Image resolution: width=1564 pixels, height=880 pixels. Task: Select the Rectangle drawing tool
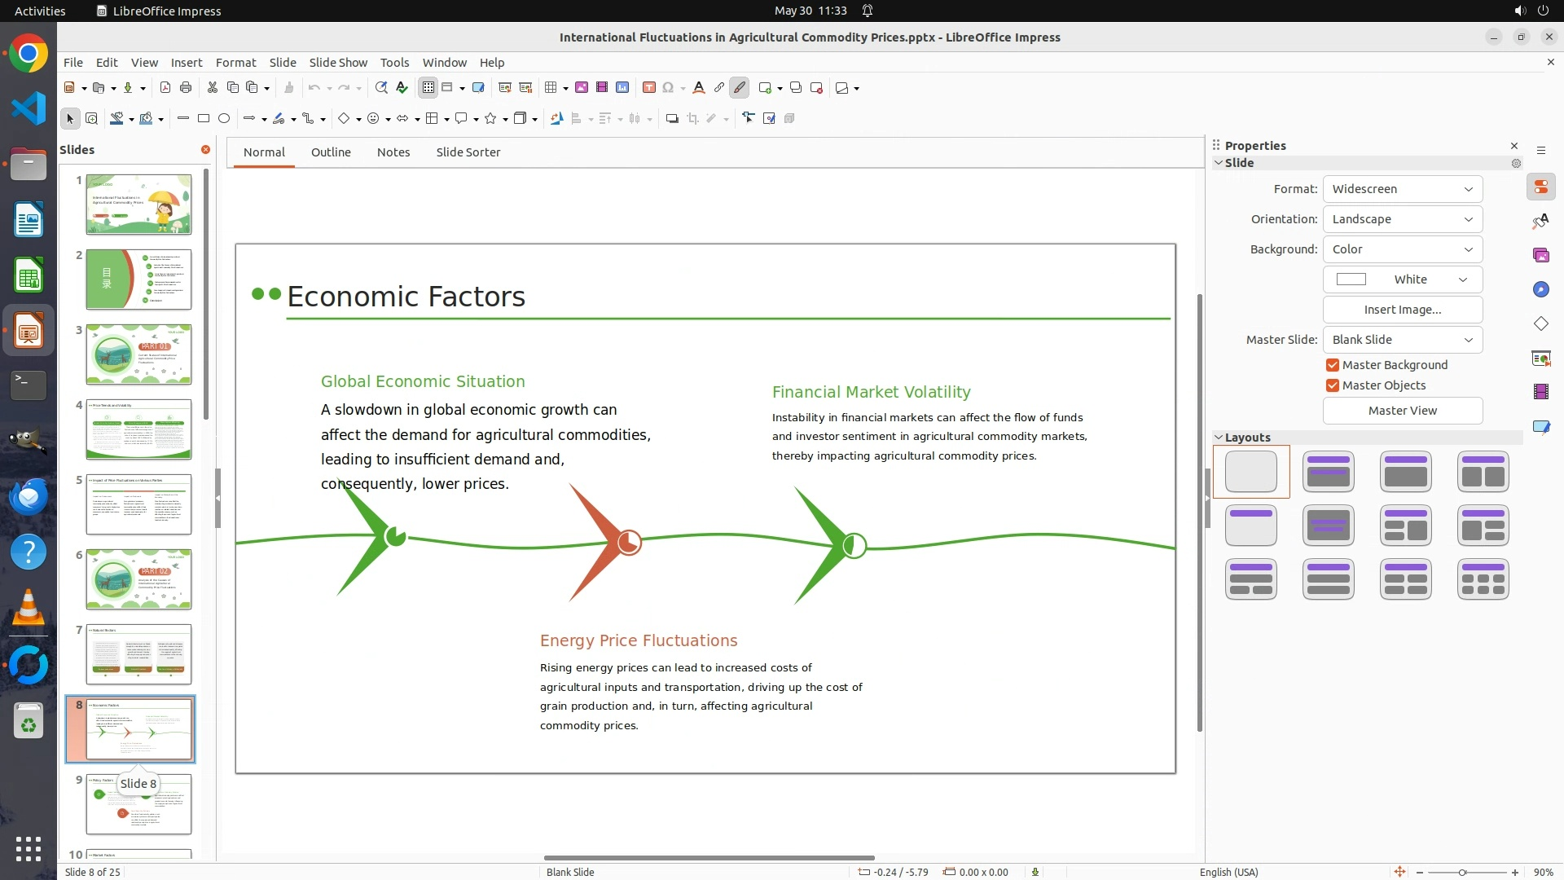coord(204,119)
